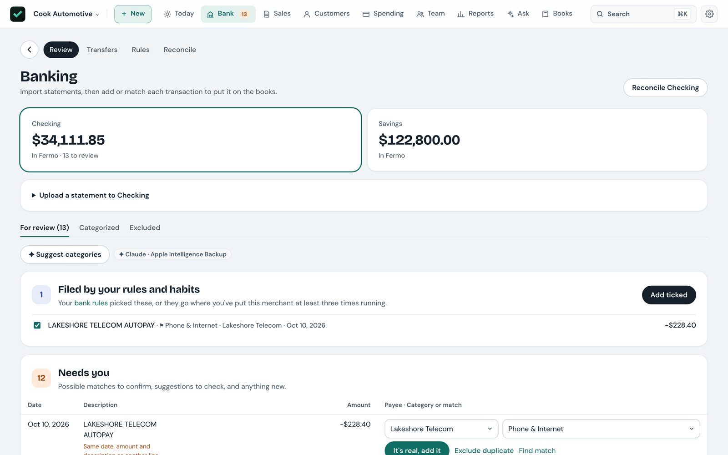Image resolution: width=728 pixels, height=455 pixels.
Task: Select the Review tab
Action: 61,50
